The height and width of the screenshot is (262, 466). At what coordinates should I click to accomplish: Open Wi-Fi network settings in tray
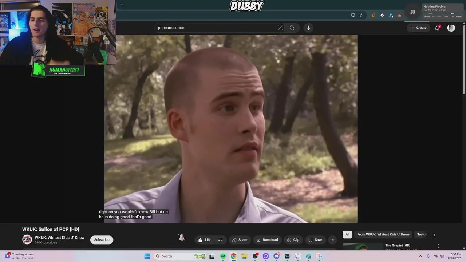click(436, 256)
